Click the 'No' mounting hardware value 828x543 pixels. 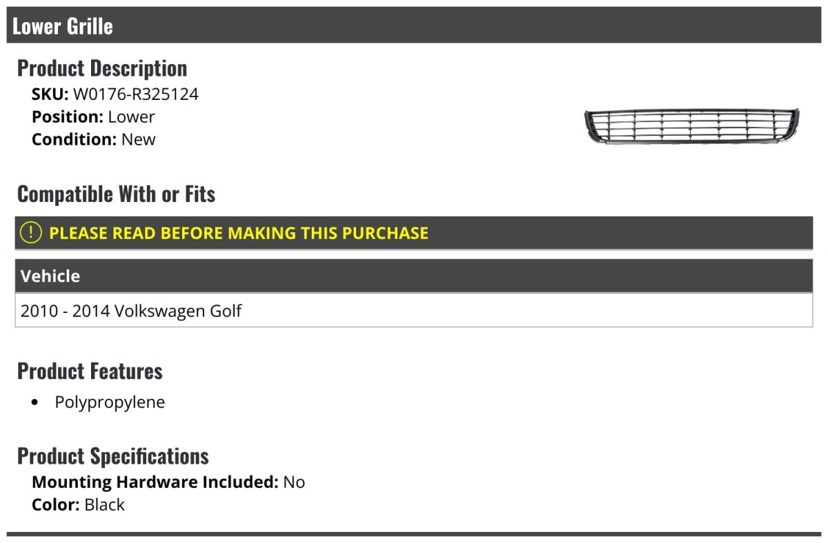(x=294, y=482)
